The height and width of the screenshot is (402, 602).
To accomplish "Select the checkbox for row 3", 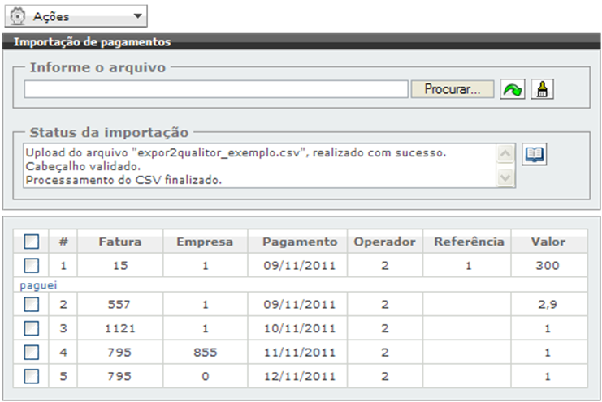I will coord(31,328).
